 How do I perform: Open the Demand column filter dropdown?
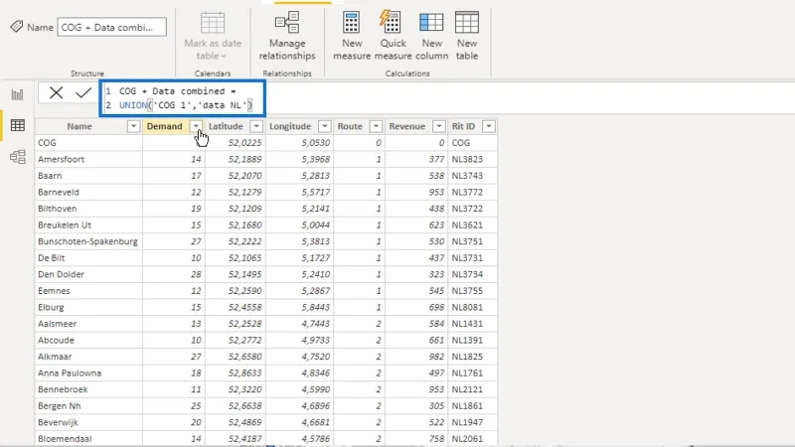click(196, 126)
